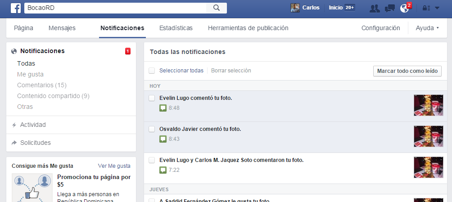
Task: Click Marcar todo como leído button
Action: coord(407,71)
